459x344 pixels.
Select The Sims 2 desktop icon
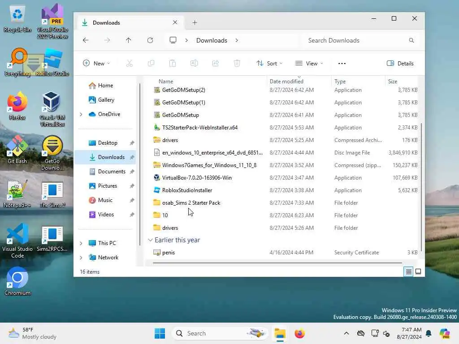pos(52,194)
